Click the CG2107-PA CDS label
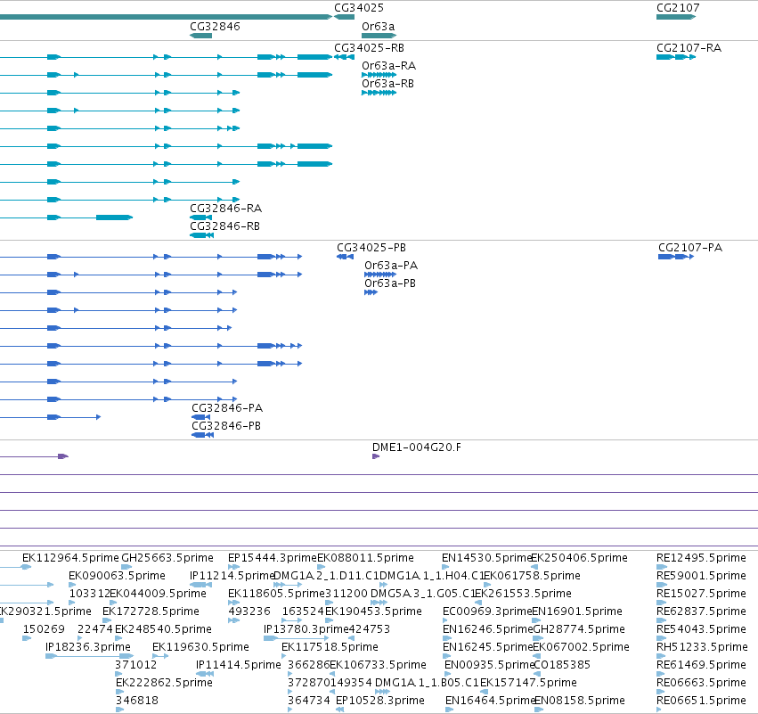This screenshot has width=758, height=714. coord(690,248)
